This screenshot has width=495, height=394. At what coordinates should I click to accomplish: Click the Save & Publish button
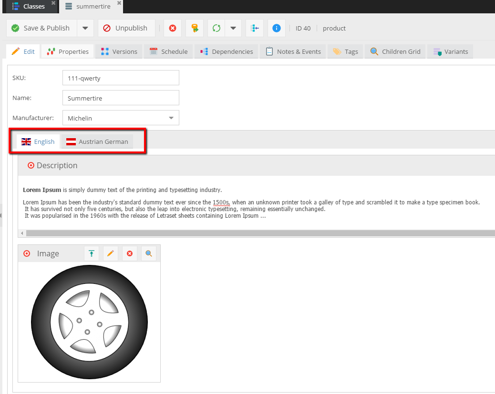click(x=41, y=28)
